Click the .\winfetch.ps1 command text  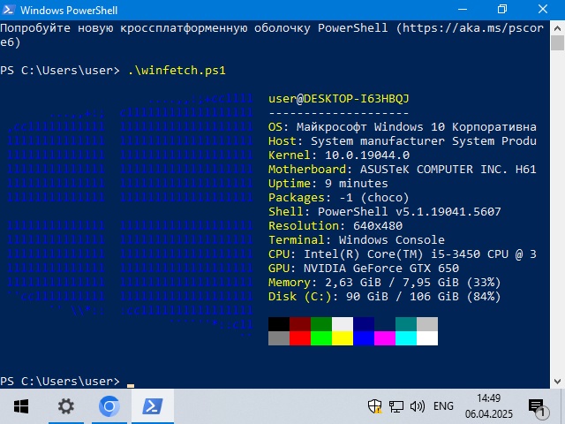[x=177, y=71]
